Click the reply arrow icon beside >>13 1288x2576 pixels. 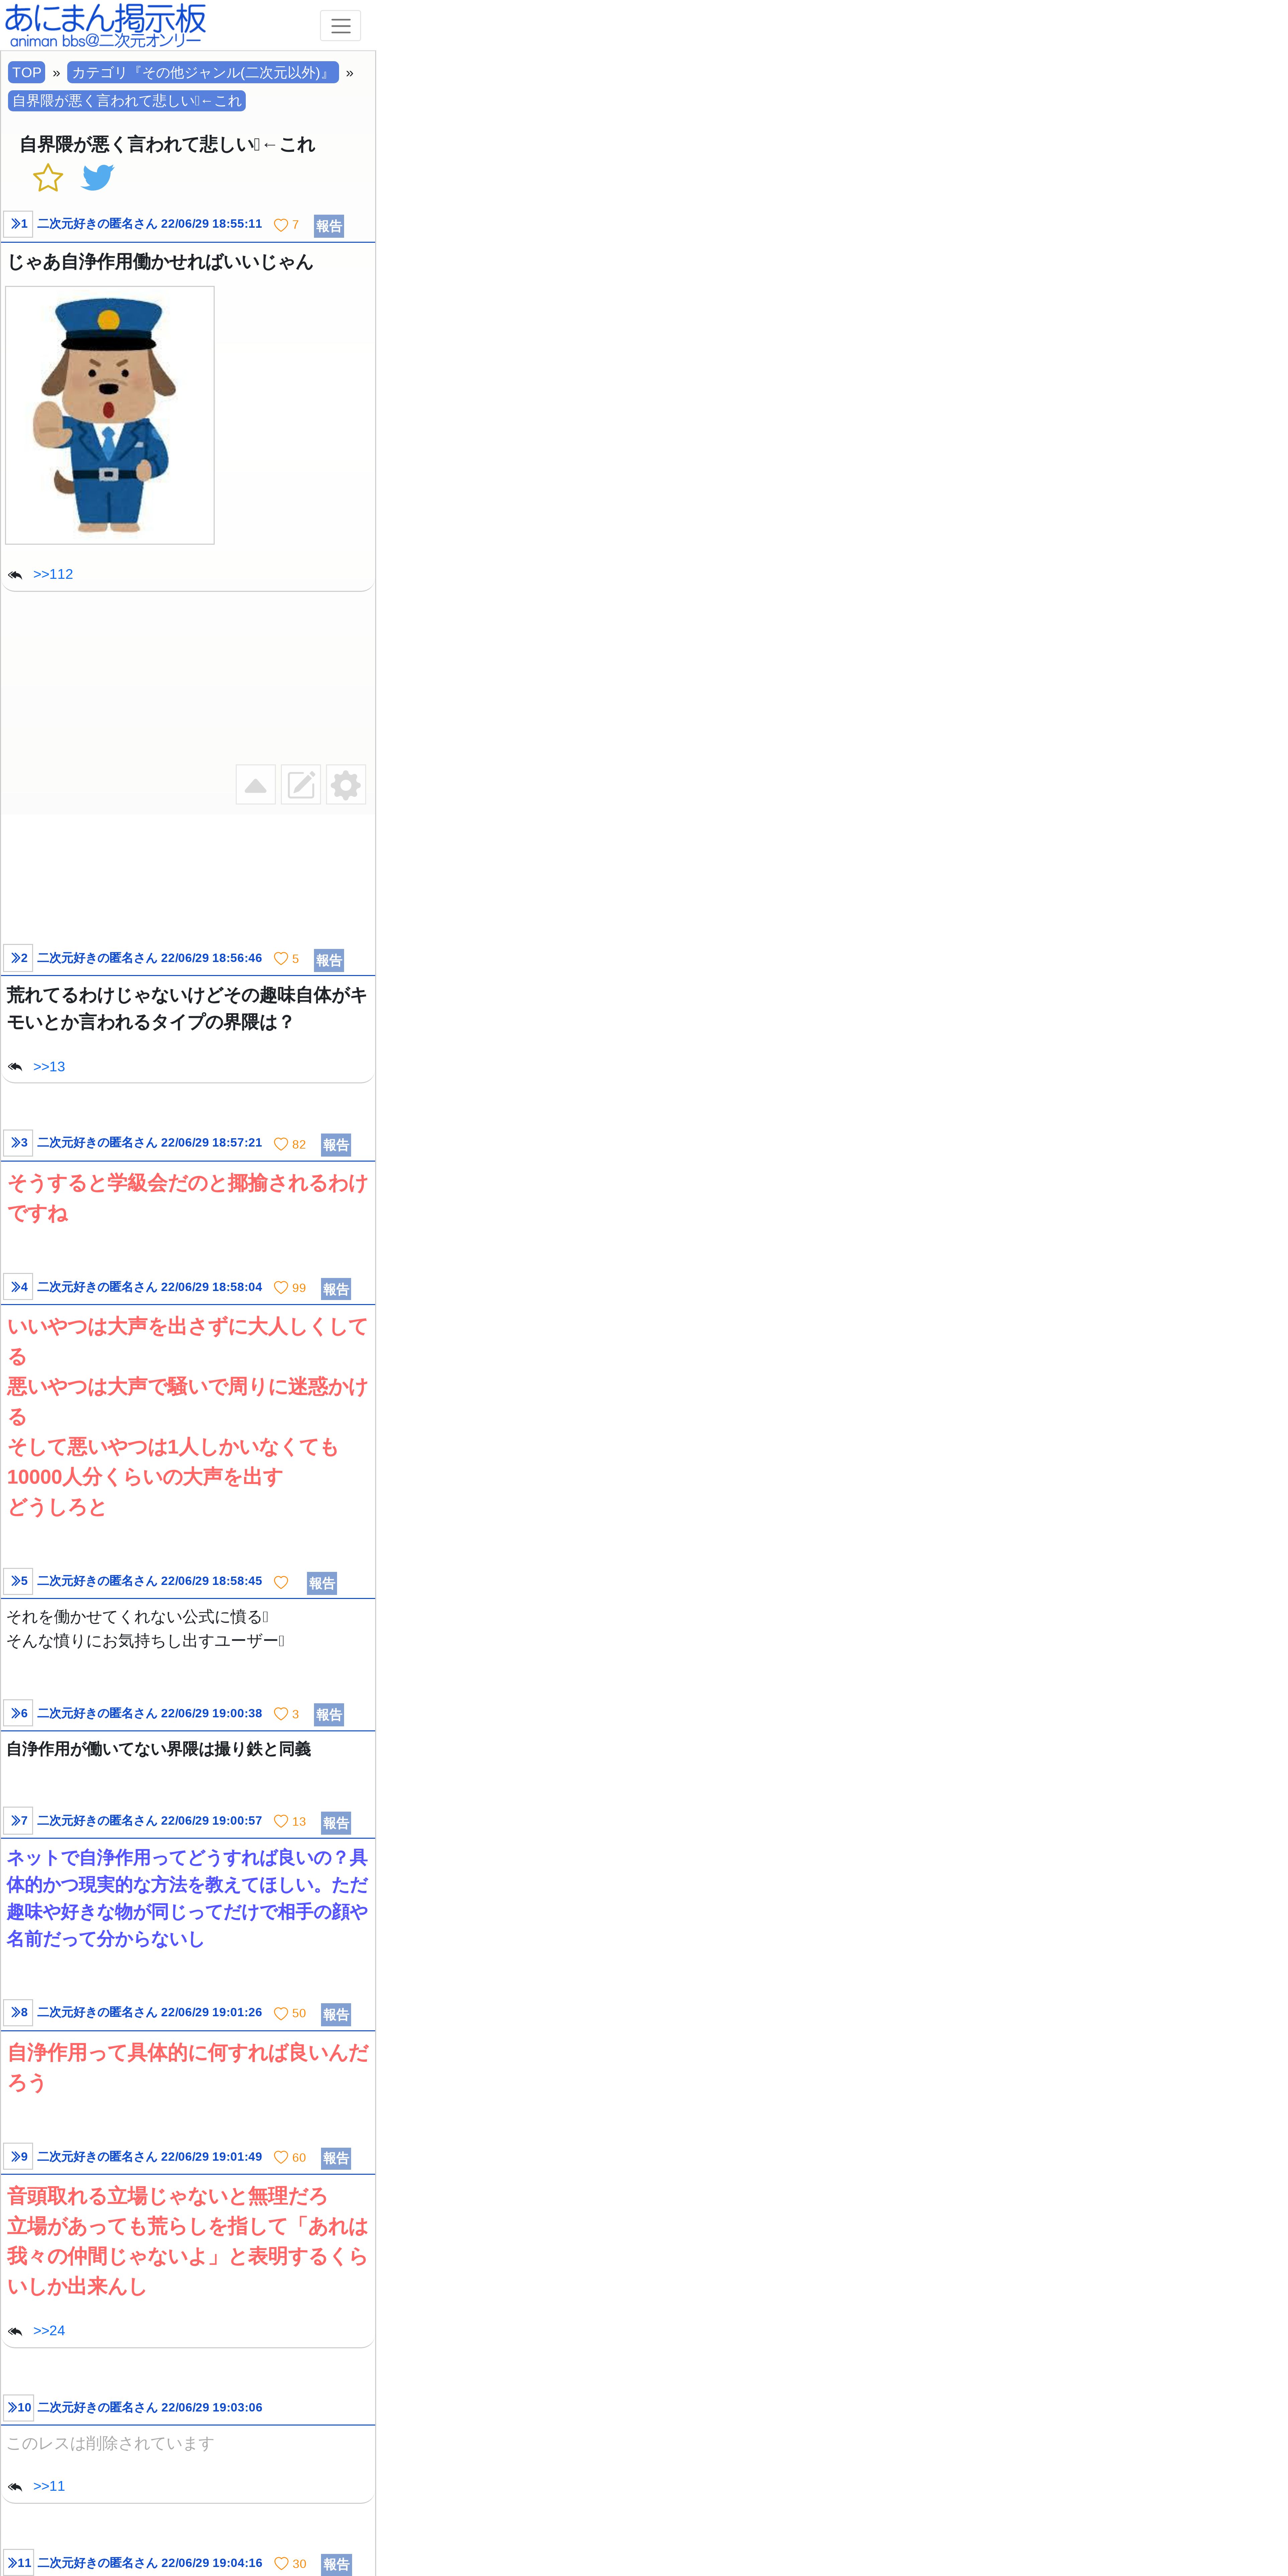[x=15, y=1067]
